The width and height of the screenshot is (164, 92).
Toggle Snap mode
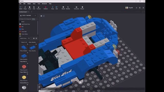(x=53, y=8)
